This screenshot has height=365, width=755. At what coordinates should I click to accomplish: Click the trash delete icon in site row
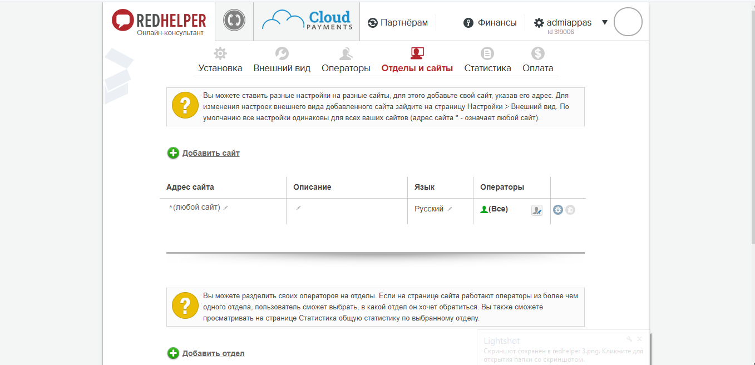coord(570,210)
